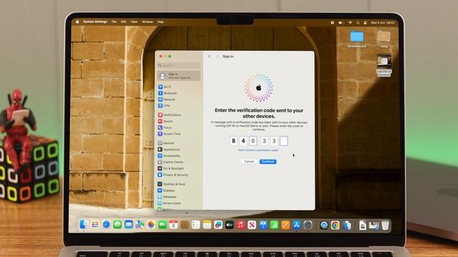The height and width of the screenshot is (257, 458).
Task: Click the code box containing 8
Action: [233, 141]
